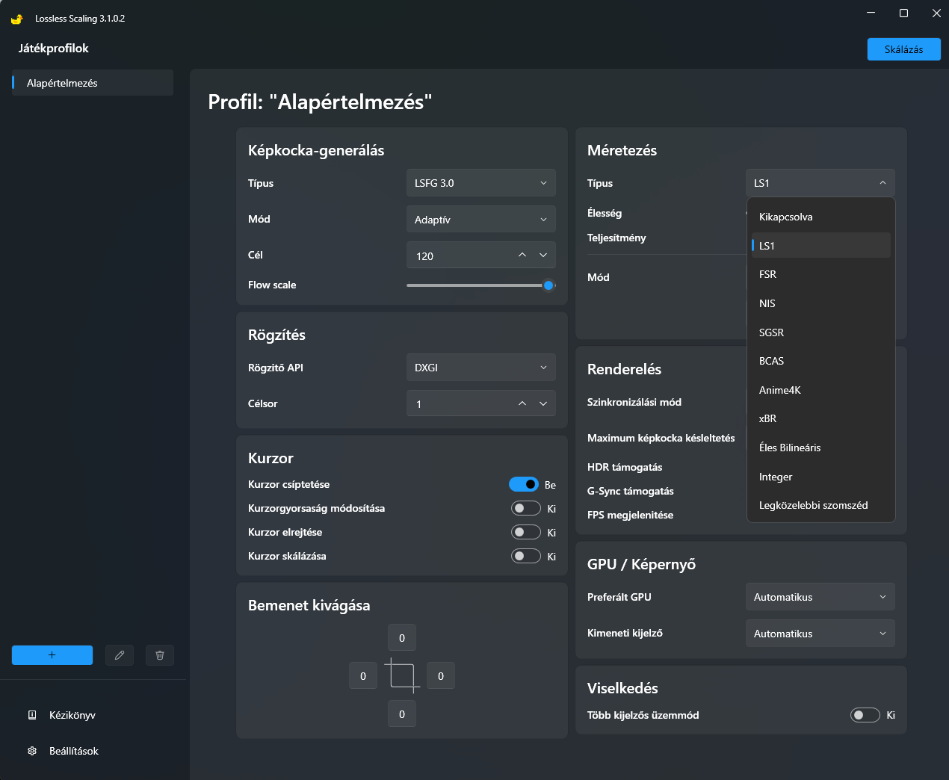The height and width of the screenshot is (780, 949).
Task: Delete profile using the trash icon
Action: (x=160, y=655)
